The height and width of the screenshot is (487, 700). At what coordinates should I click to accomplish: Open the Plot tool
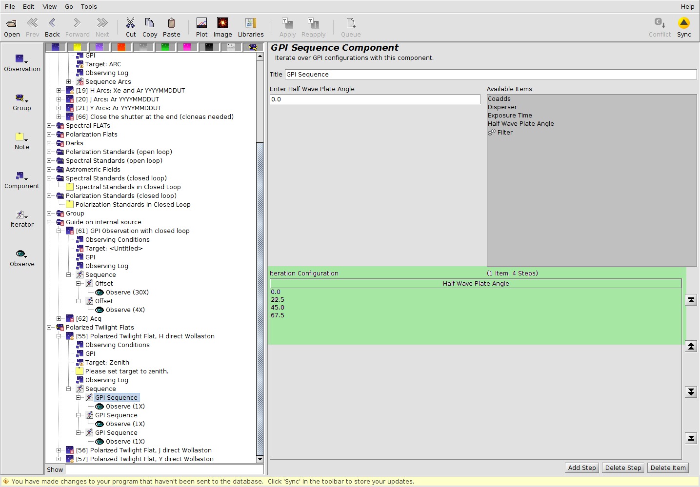201,23
